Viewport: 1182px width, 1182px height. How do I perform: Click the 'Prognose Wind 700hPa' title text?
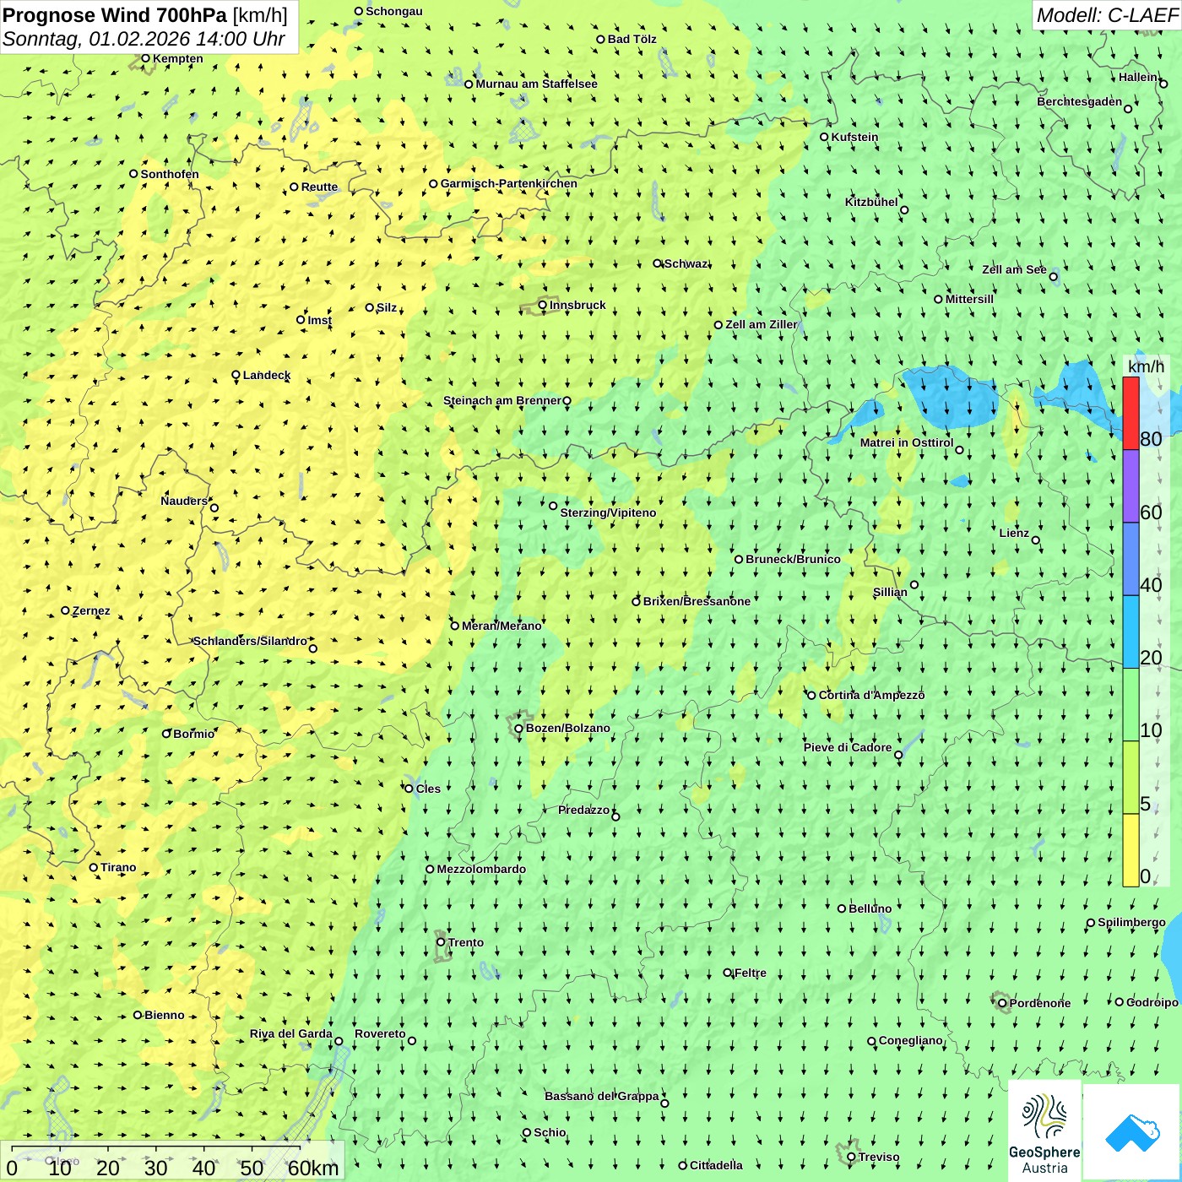[x=115, y=15]
